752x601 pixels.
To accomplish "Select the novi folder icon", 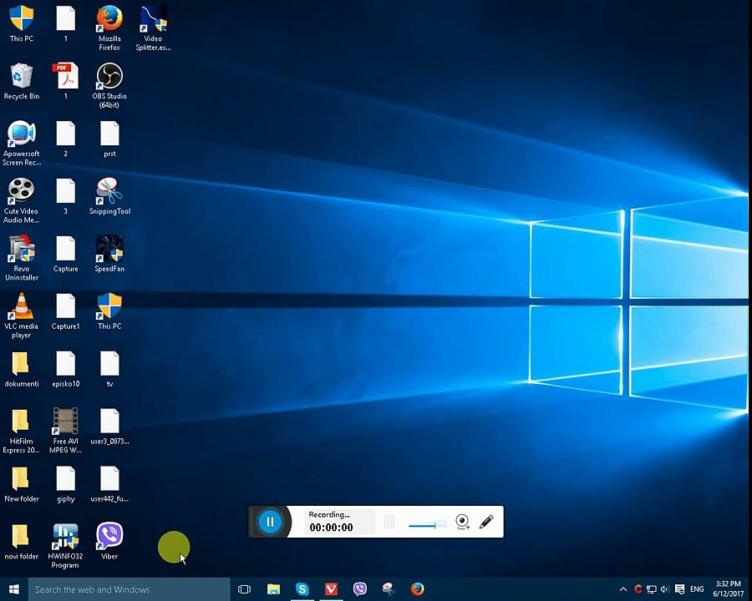I will click(21, 542).
